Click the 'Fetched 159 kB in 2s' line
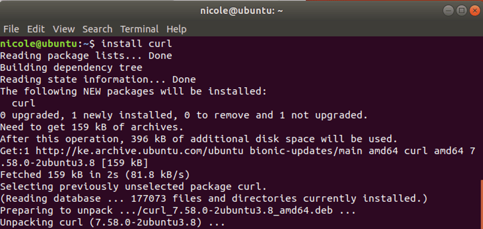Screen dimensions: 483x229 point(95,175)
